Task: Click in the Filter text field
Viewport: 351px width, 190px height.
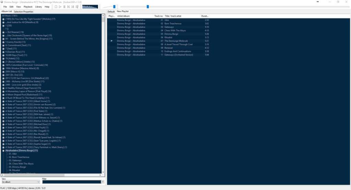Action: [x=72, y=182]
